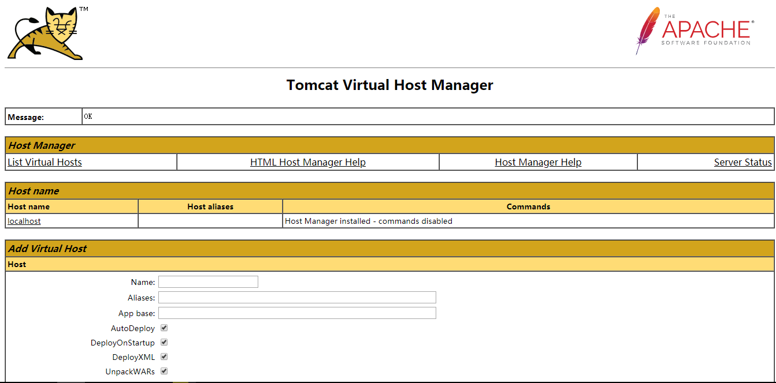Go to Server Status page

point(742,162)
